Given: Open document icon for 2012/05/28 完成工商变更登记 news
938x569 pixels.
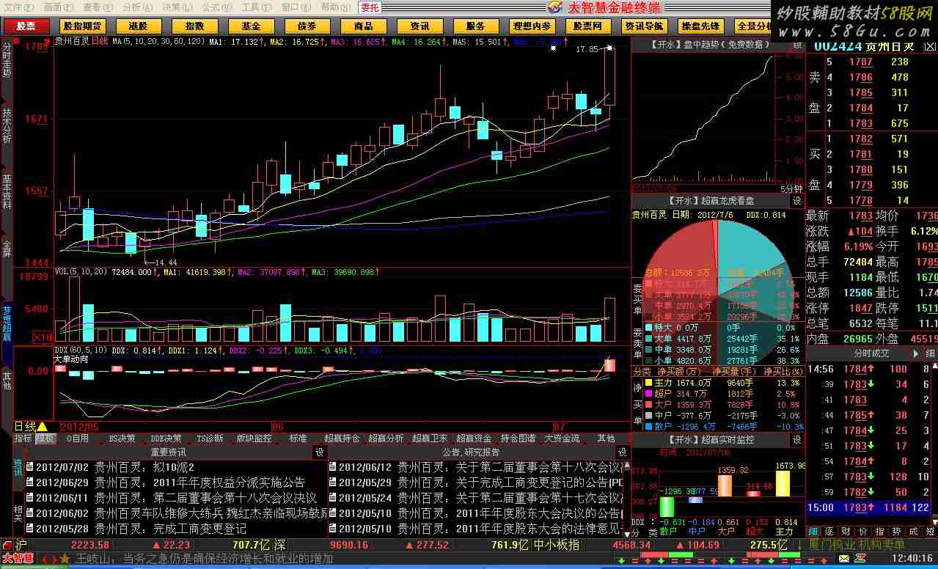Looking at the screenshot, I should point(29,529).
